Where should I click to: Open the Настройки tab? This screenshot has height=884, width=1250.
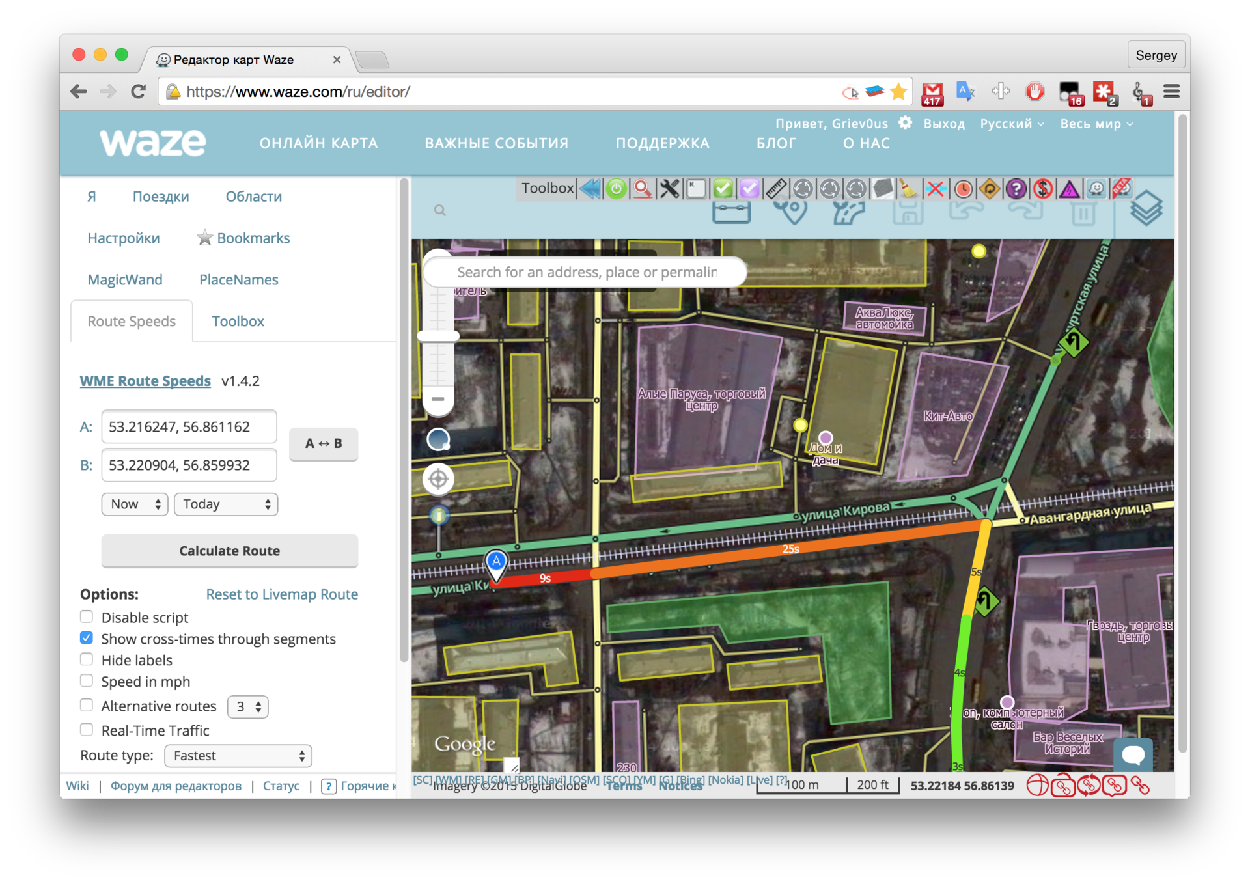(x=124, y=238)
